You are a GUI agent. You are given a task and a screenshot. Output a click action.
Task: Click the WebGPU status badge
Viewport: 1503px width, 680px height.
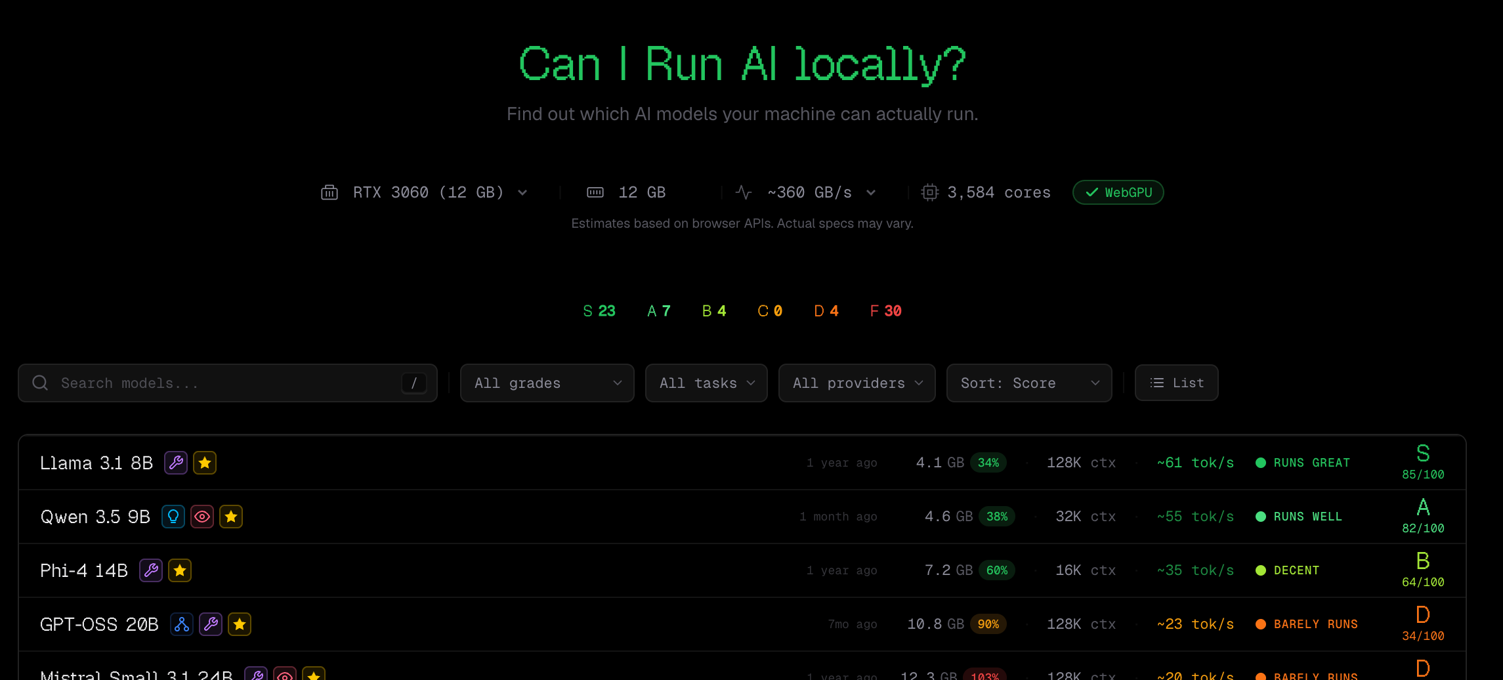coord(1118,192)
